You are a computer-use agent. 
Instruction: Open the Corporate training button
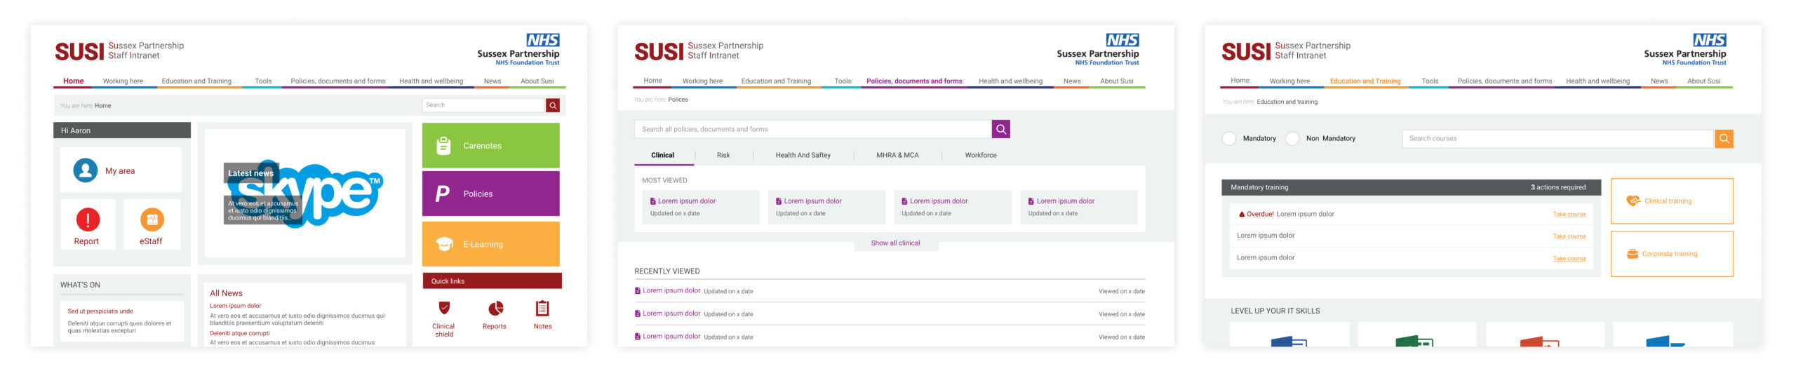1671,254
